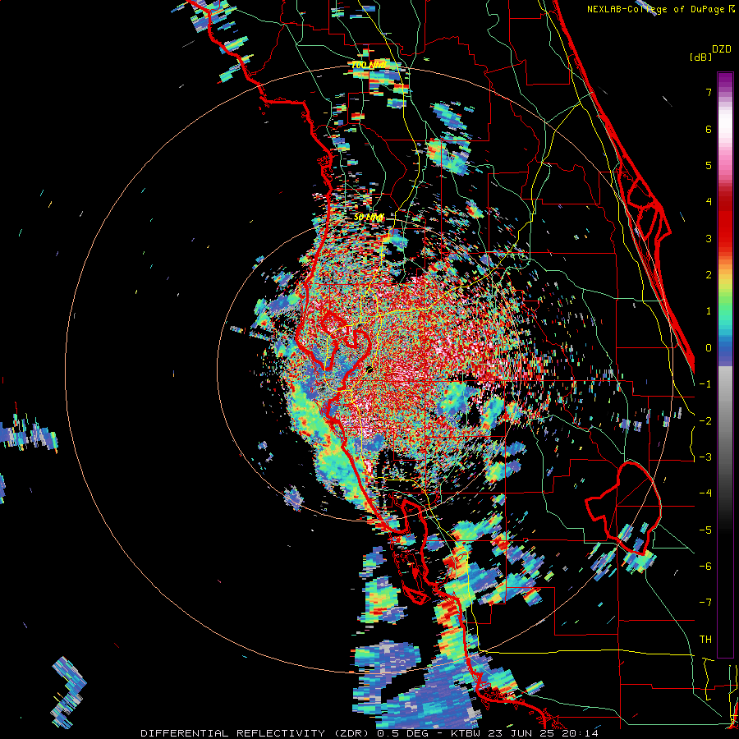Select the -2 value on the dB scale
This screenshot has width=739, height=739.
click(x=705, y=420)
